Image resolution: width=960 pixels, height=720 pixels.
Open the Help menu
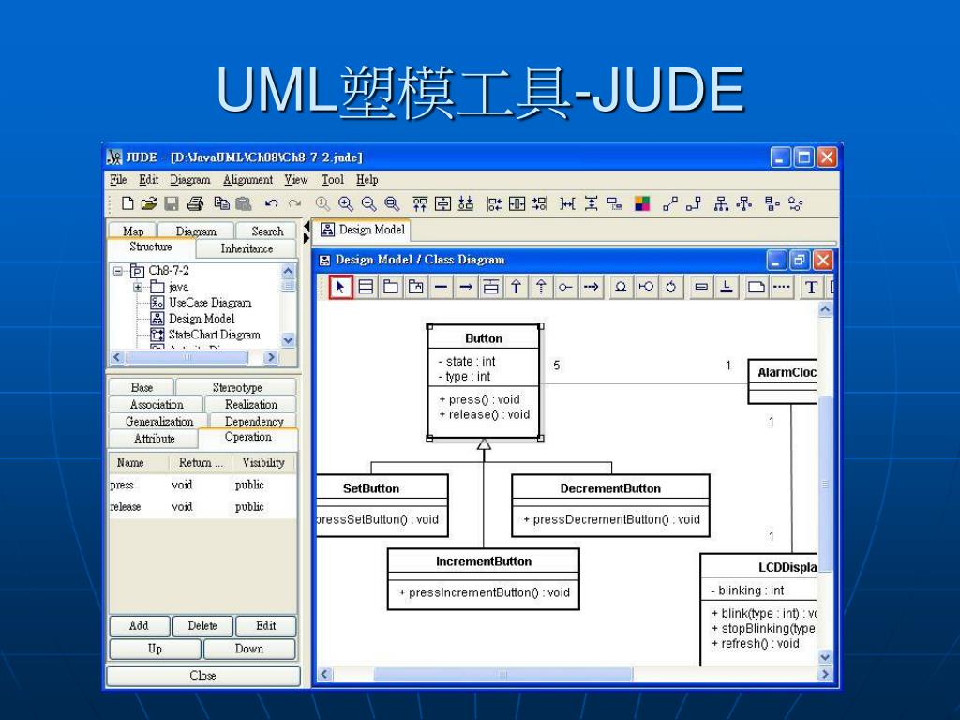pos(367,180)
